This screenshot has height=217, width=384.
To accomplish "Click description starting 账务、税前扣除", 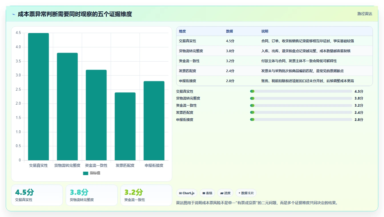I will [x=307, y=81].
